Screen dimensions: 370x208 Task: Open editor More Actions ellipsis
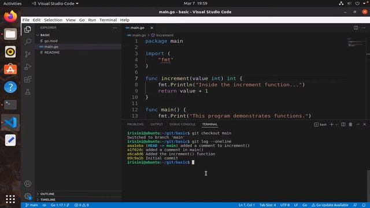pos(364,28)
